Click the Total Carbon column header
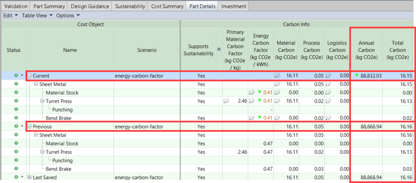The height and width of the screenshot is (183, 416). click(x=398, y=50)
